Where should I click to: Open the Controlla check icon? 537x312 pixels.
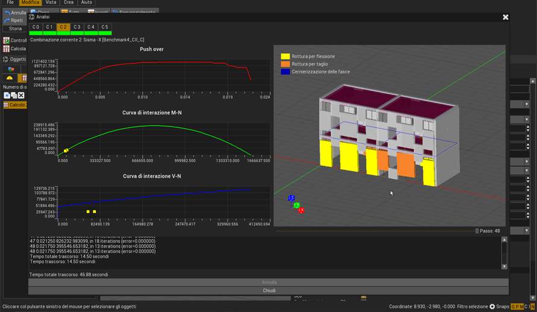coord(6,40)
